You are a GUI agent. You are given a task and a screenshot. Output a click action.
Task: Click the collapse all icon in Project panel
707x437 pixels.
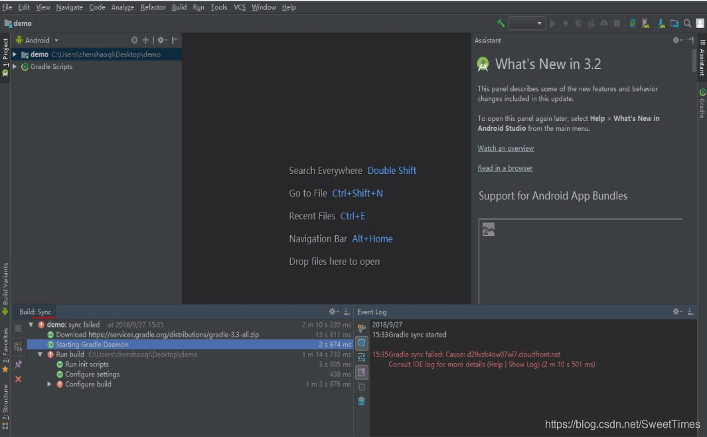[145, 40]
